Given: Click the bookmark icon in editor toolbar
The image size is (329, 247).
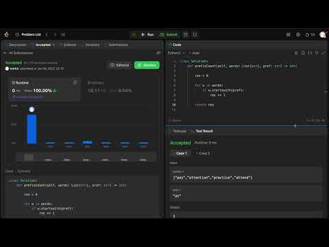Looking at the screenshot, I should click(x=303, y=53).
